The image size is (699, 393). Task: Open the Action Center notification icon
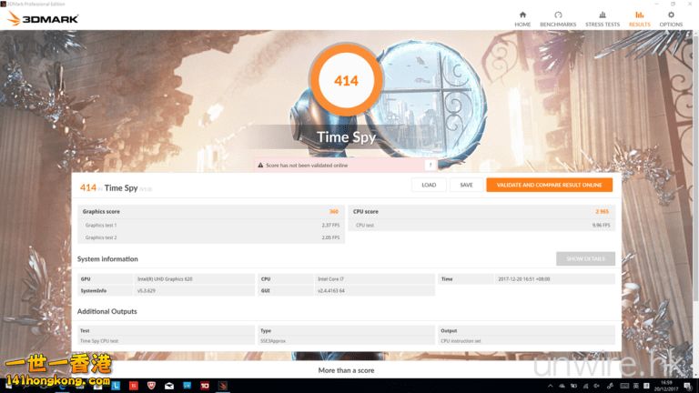coord(688,386)
